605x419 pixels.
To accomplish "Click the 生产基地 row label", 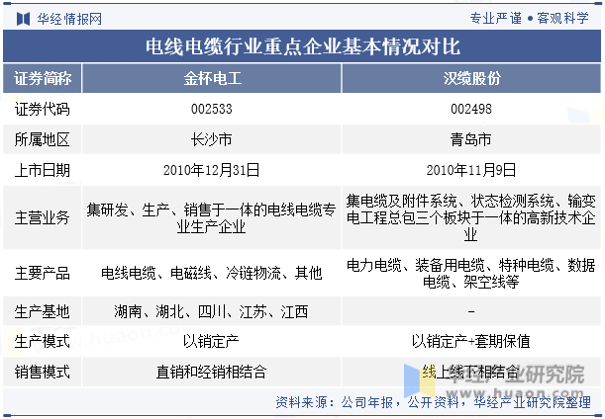I will tap(43, 311).
